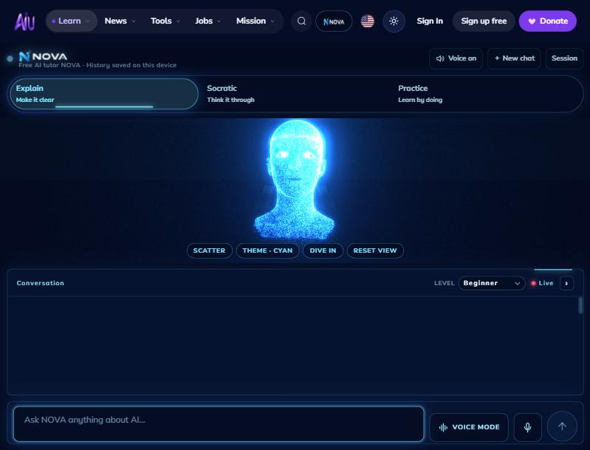This screenshot has width=590, height=450.
Task: Click the AIU logo in header
Action: click(x=24, y=21)
